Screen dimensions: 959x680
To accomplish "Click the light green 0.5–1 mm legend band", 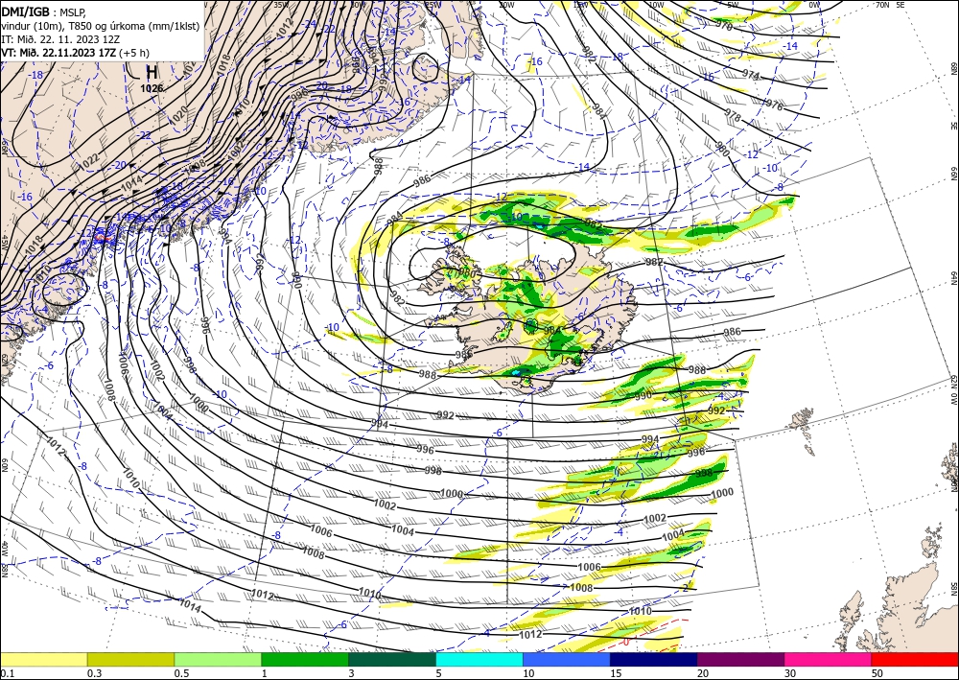I will pyautogui.click(x=218, y=659).
